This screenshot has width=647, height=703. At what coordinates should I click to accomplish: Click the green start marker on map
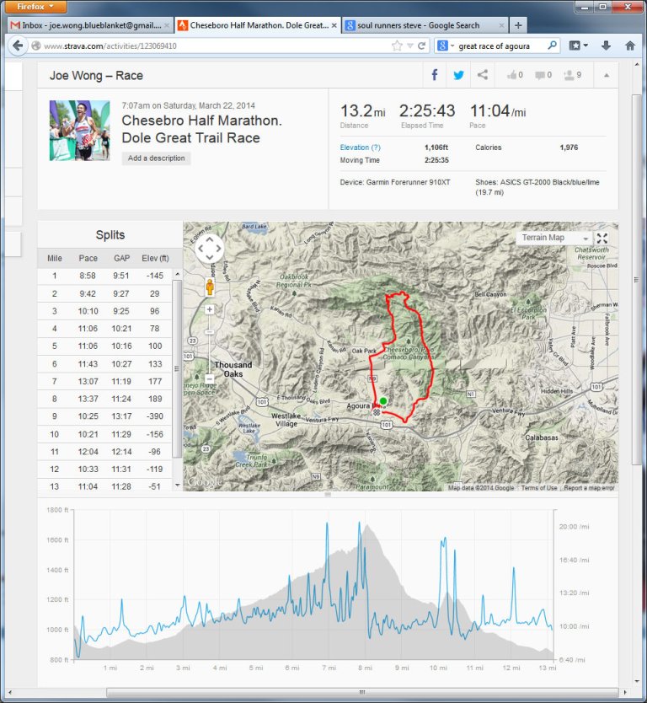tap(382, 401)
